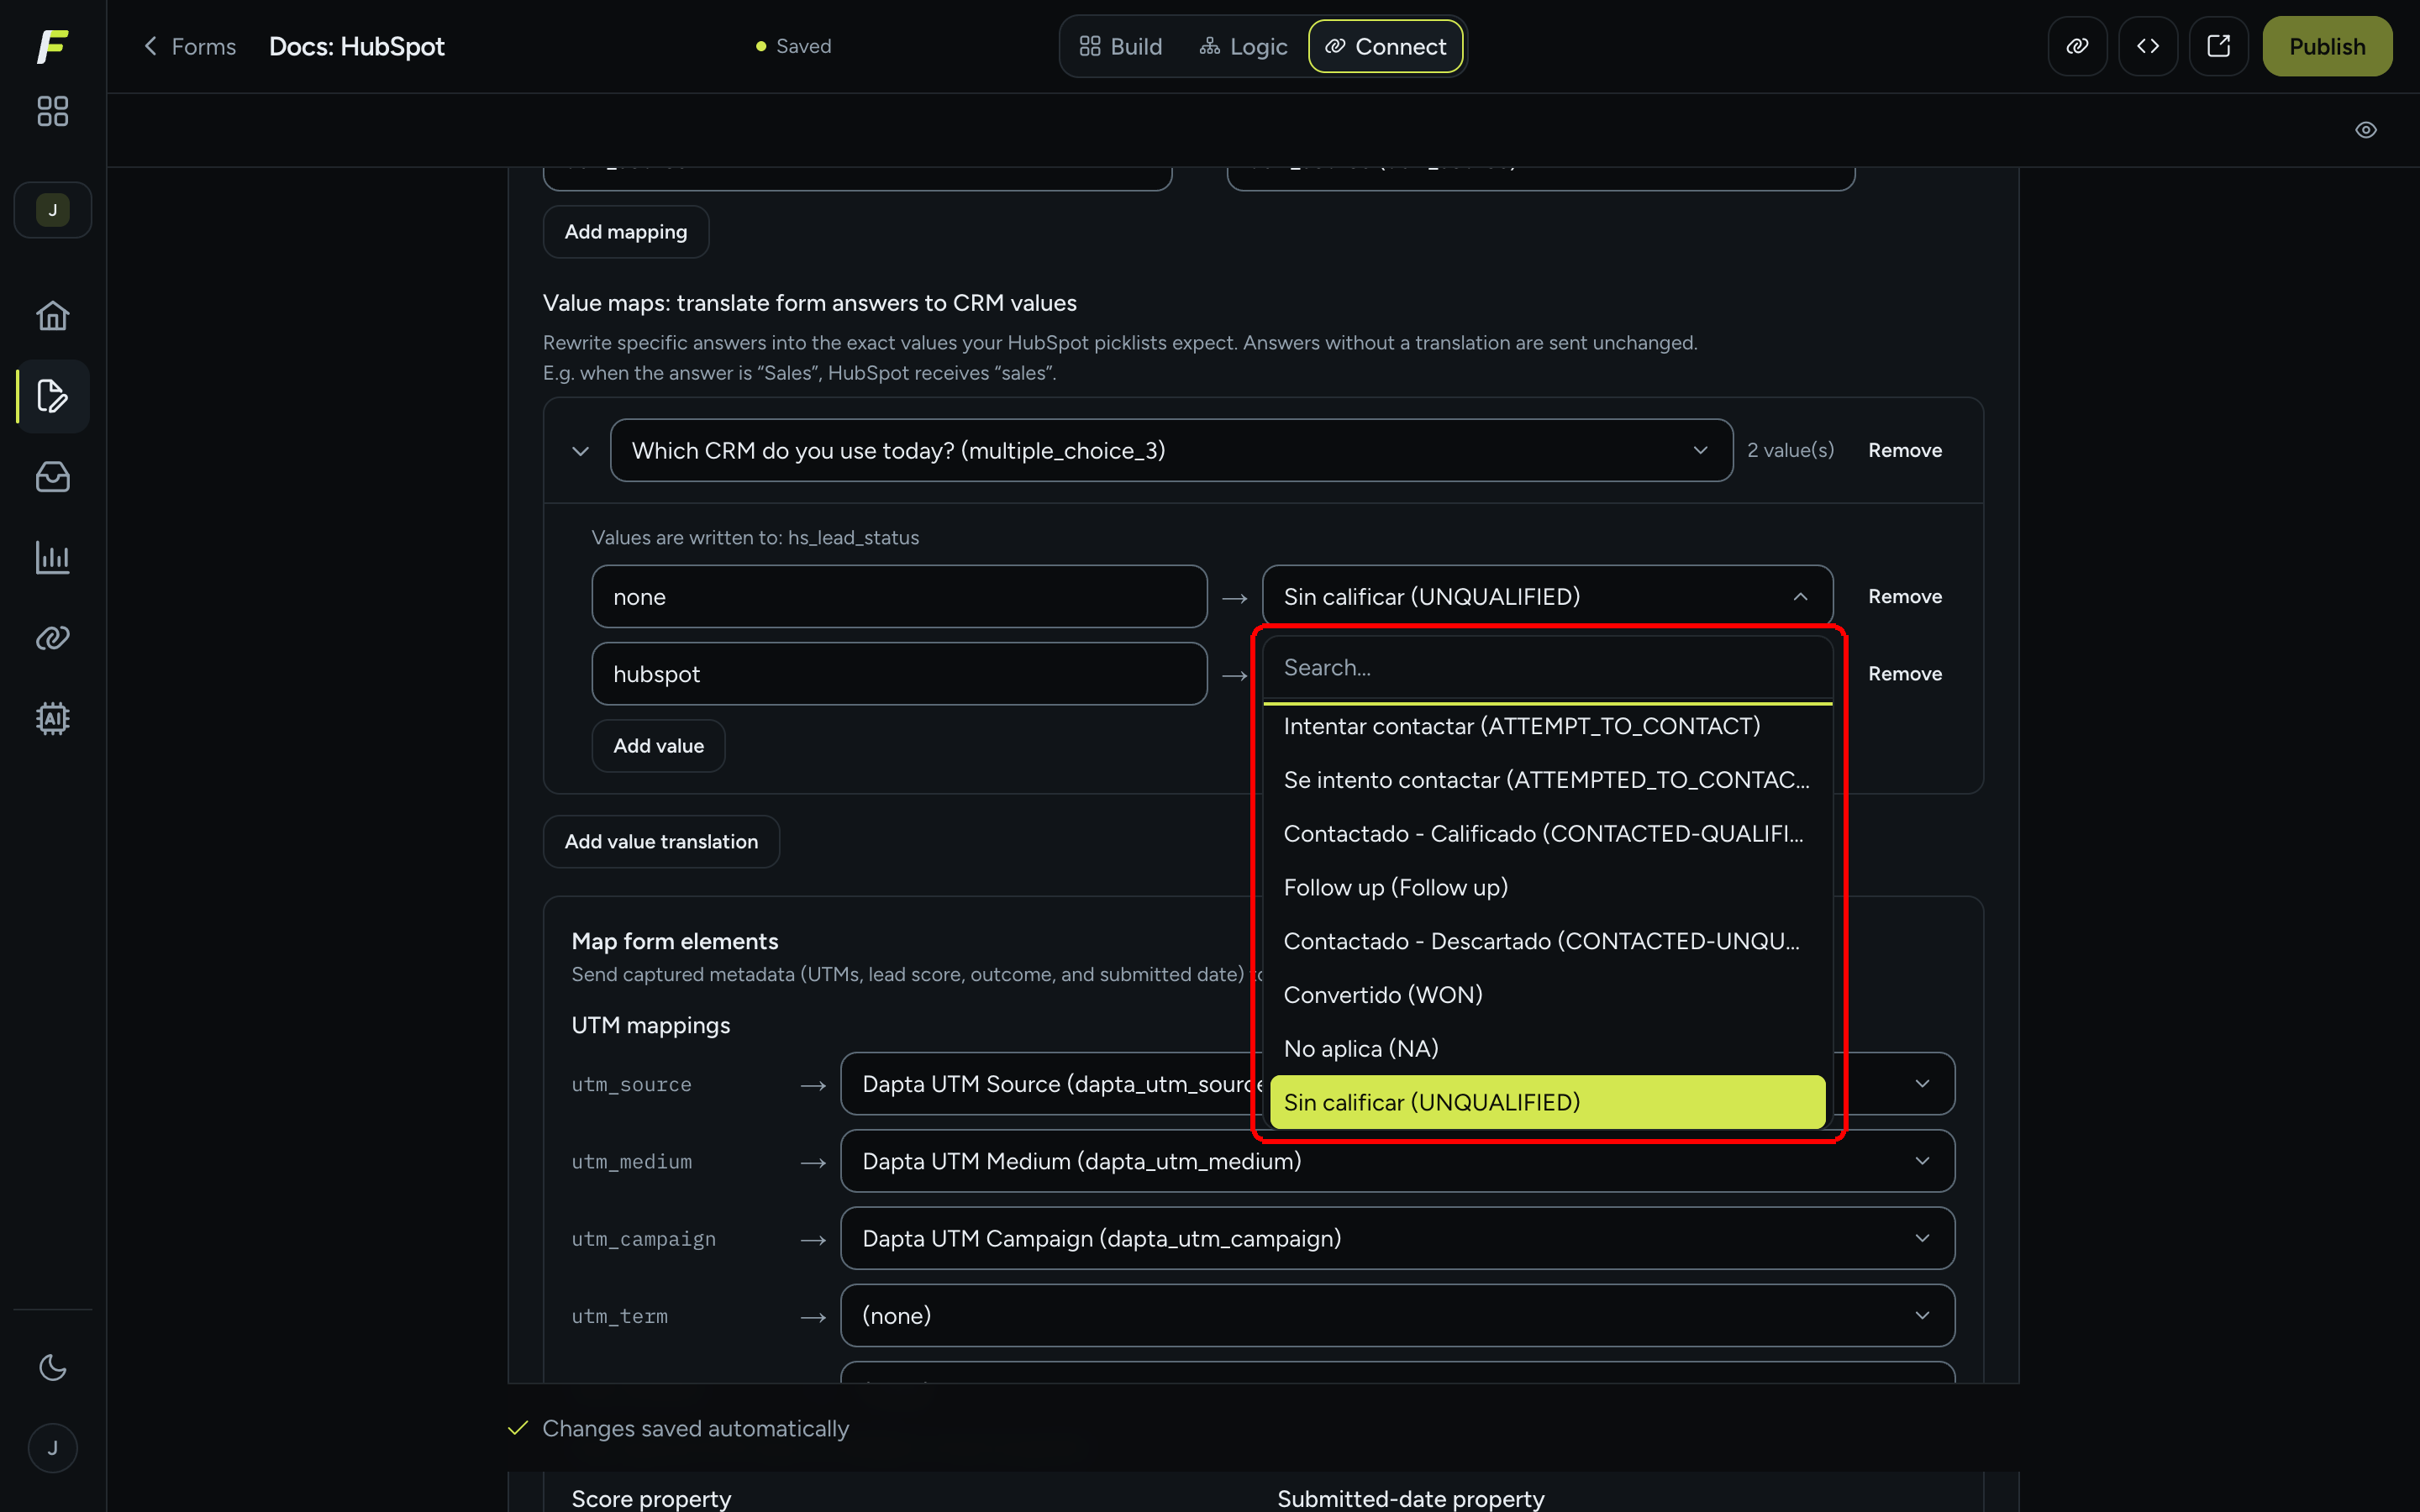Remove the 'hubspot' value row
Image resolution: width=2420 pixels, height=1512 pixels.
pos(1905,674)
